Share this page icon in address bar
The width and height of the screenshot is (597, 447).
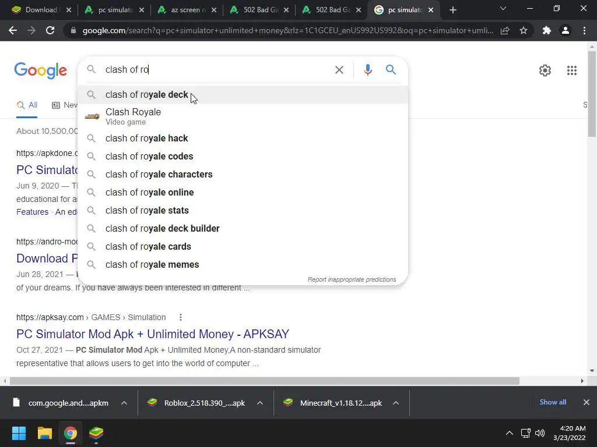505,30
